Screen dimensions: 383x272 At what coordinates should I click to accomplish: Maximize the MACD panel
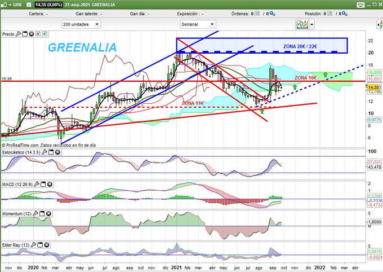43,184
